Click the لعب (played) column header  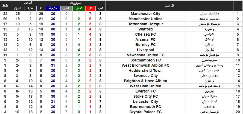pyautogui.click(x=101, y=8)
